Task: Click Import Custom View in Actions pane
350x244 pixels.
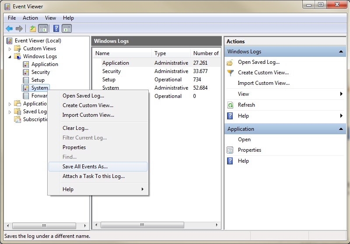Action: pyautogui.click(x=264, y=83)
